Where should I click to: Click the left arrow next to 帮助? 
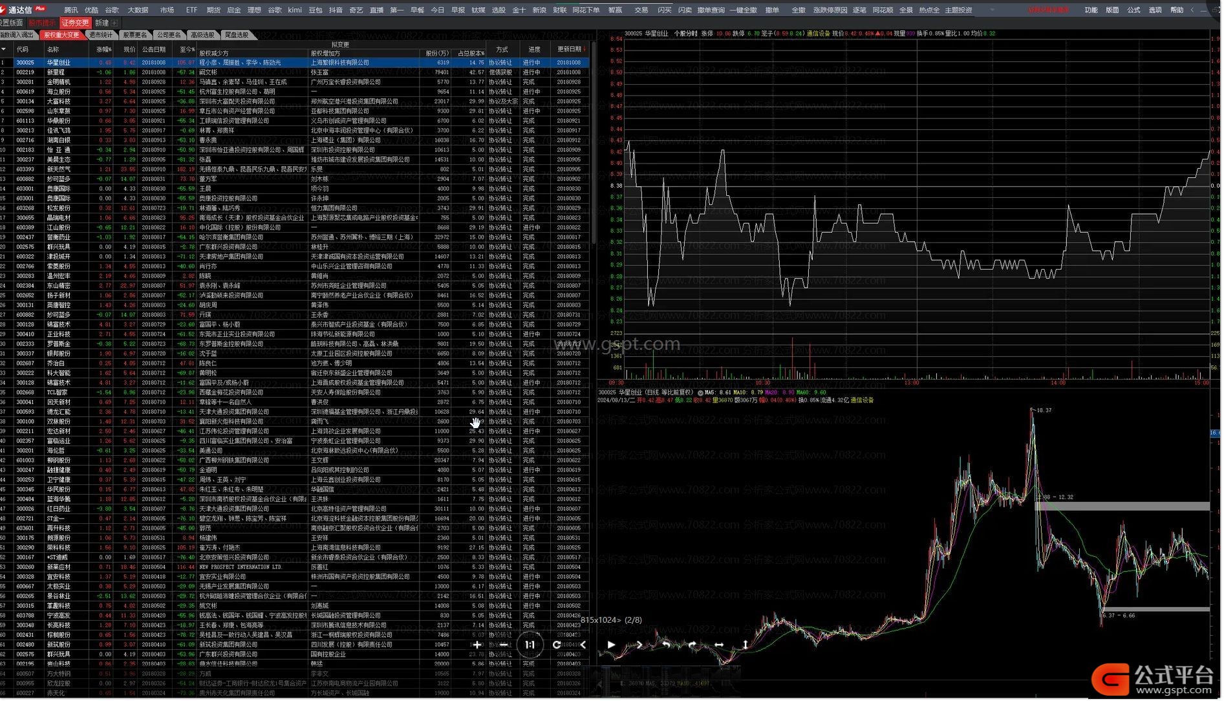[x=1193, y=10]
